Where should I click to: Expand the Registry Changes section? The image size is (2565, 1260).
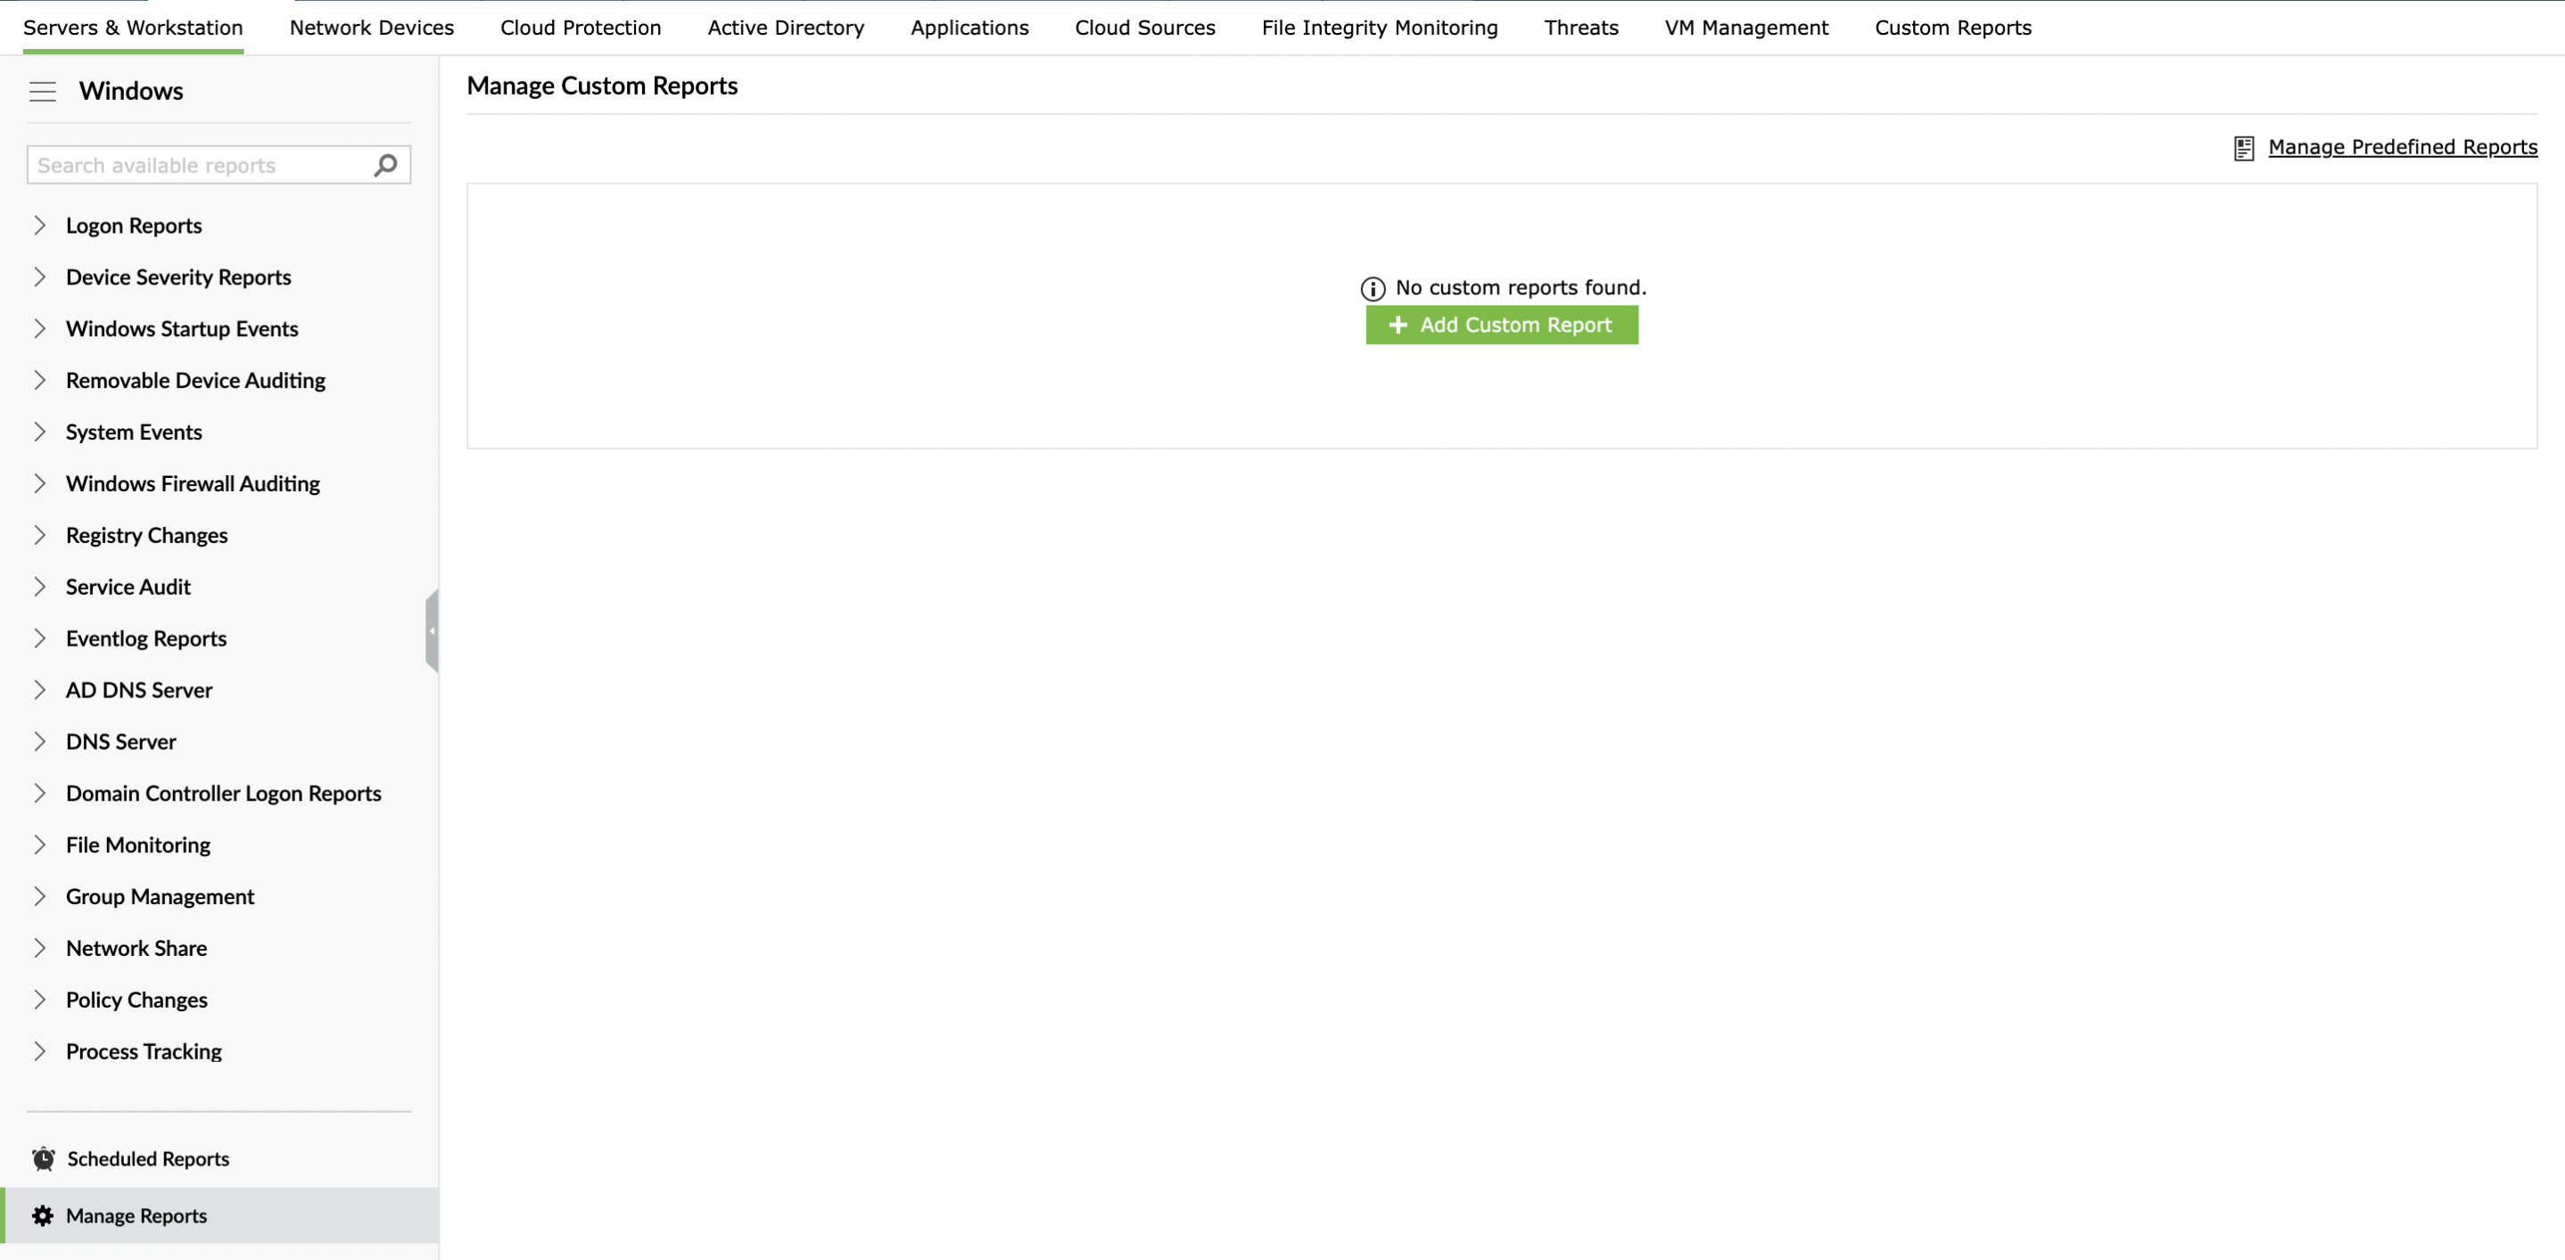[40, 535]
